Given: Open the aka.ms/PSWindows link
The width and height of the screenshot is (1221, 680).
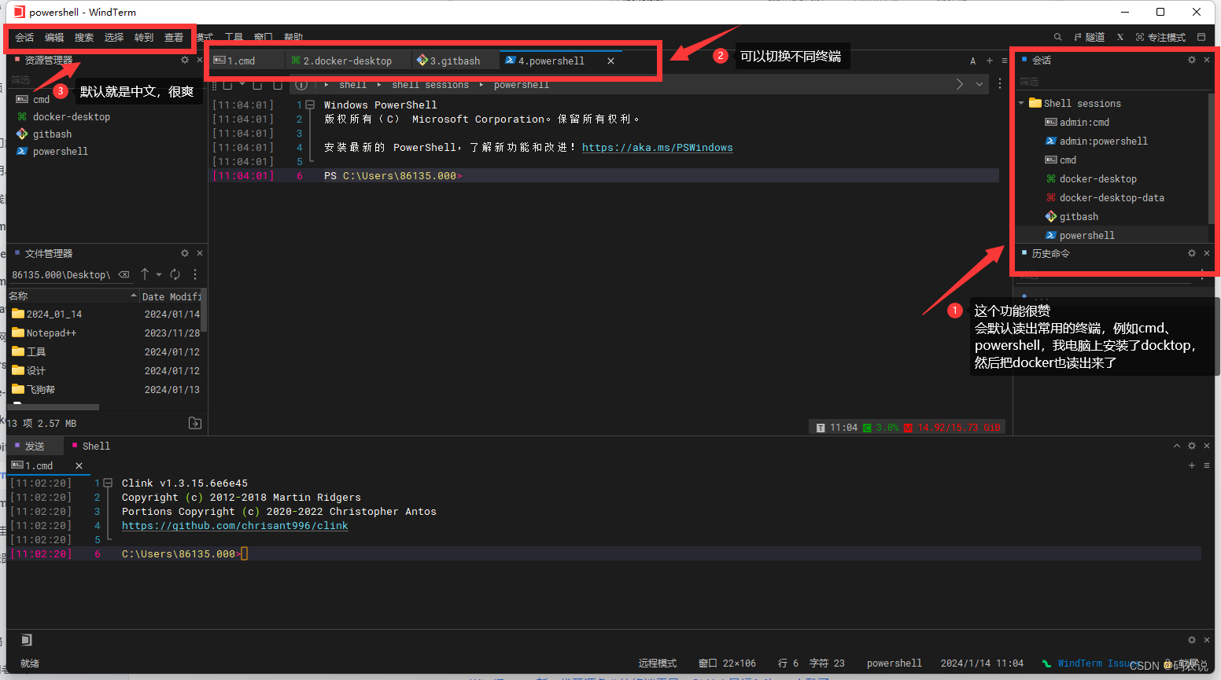Looking at the screenshot, I should click(657, 147).
